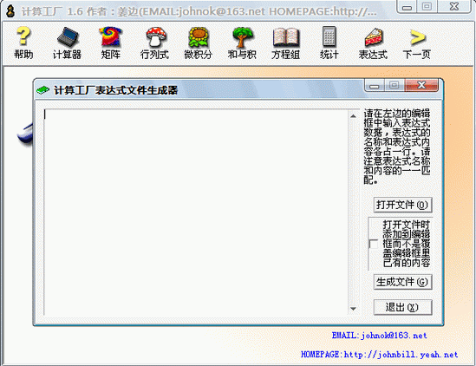Click the scrollbar up arrow in editor

coord(353,116)
